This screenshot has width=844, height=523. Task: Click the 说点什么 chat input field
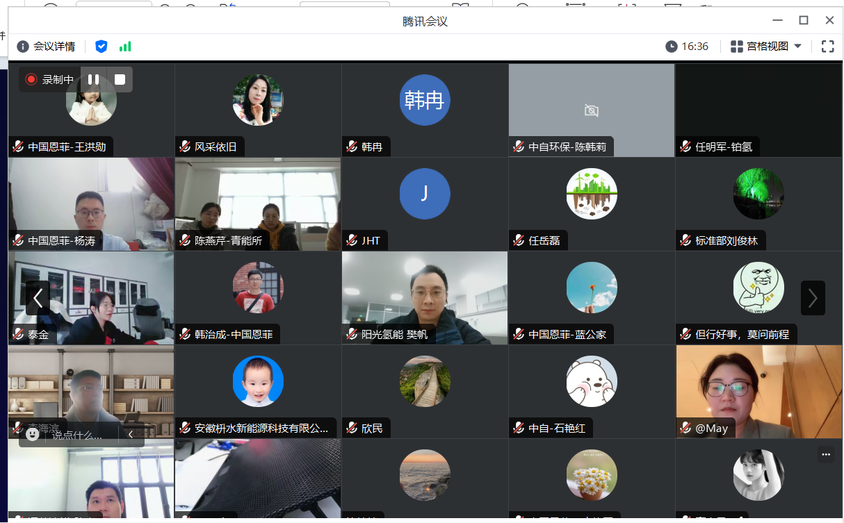(78, 435)
